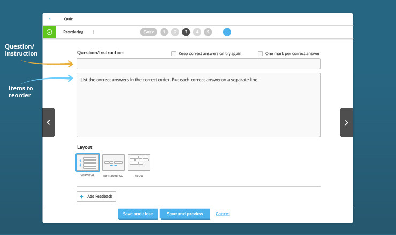This screenshot has height=235, width=396.
Task: Select the Vertical layout option
Action: coord(88,163)
